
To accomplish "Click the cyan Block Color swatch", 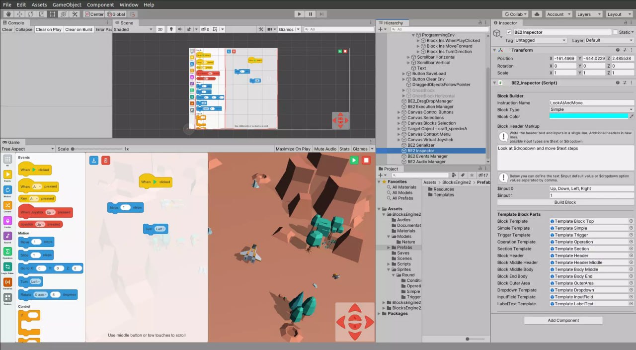I will [589, 116].
